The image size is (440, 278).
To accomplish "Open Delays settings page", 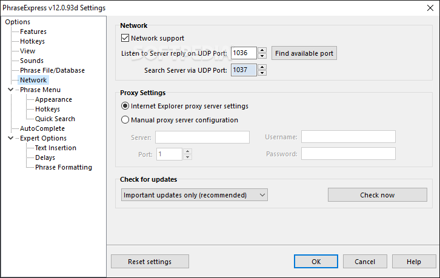I will coord(45,157).
